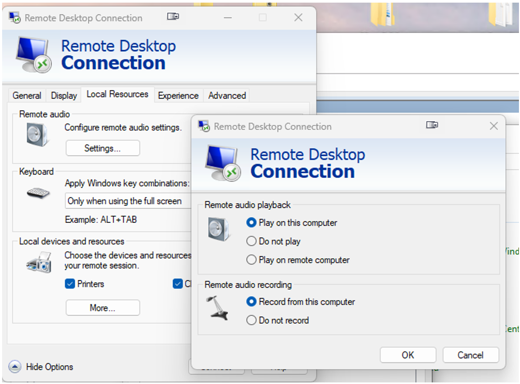Screen dimensions: 520x384
Task: Click OK in the audio settings dialog
Action: coord(408,355)
